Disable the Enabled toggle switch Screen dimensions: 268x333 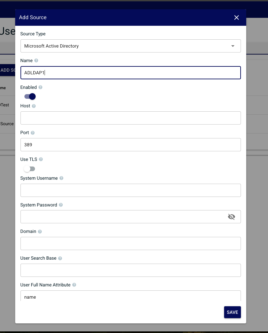pos(30,96)
